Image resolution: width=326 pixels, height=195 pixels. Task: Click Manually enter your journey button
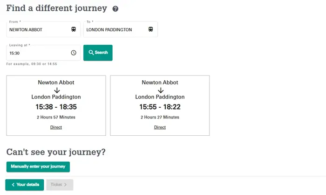pyautogui.click(x=38, y=167)
